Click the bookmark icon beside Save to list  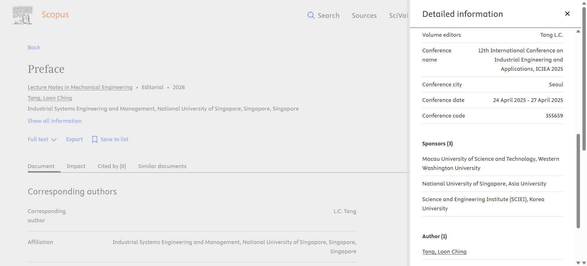click(x=95, y=140)
